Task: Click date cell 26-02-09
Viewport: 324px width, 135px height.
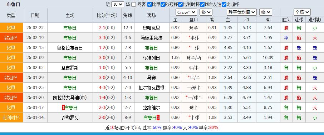Action: point(35,58)
